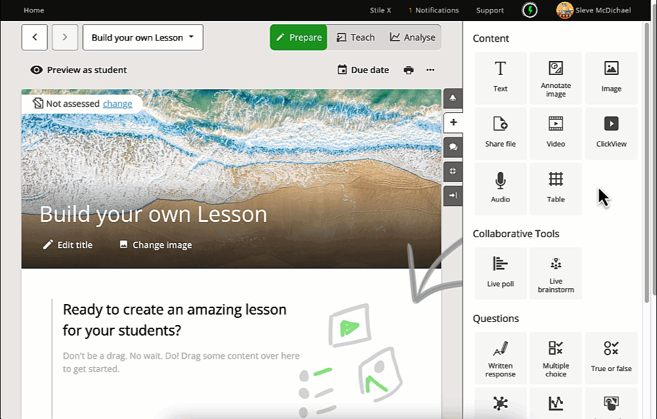This screenshot has height=419, width=657.
Task: Switch to the Analyse tab
Action: (413, 37)
